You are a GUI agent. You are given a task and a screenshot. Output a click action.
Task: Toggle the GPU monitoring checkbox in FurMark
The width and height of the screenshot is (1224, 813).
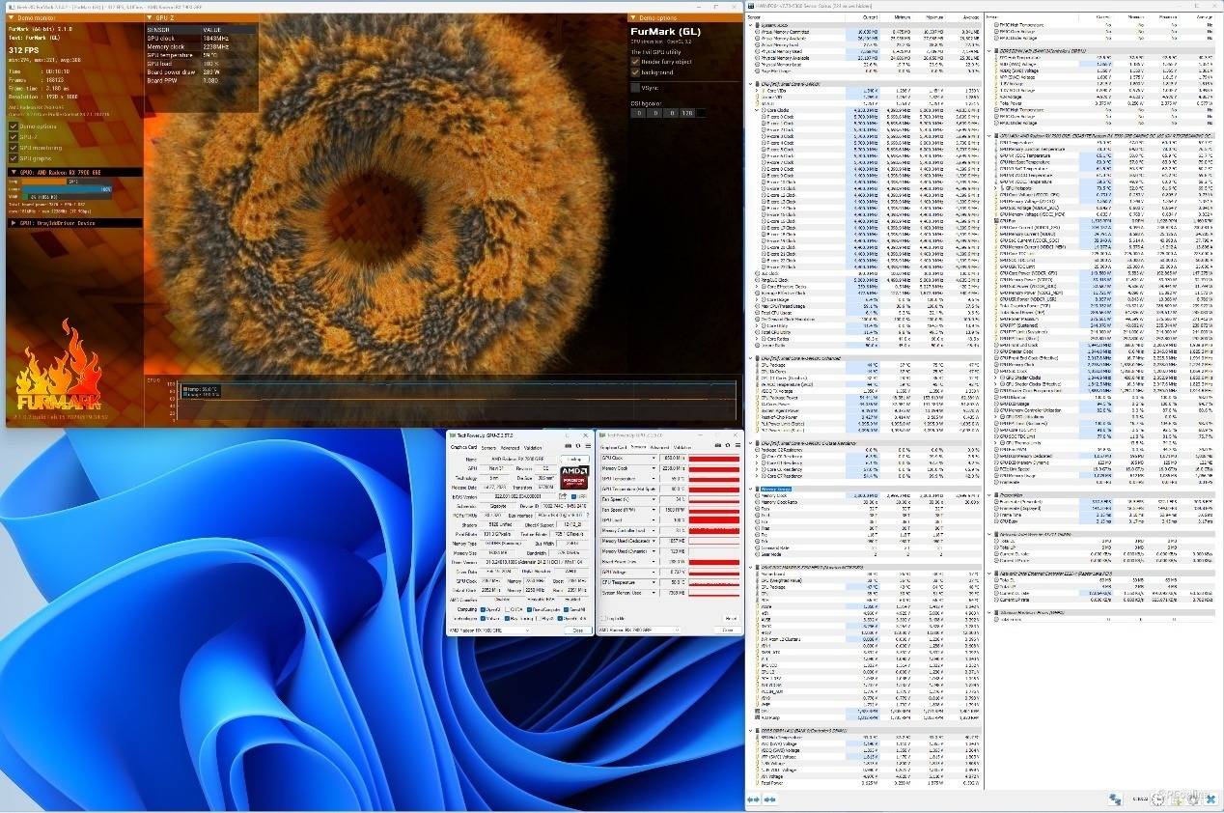tap(14, 148)
